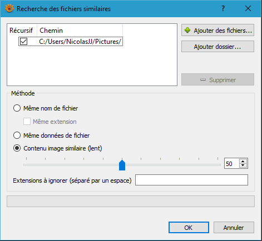Click the blue similarity slider handle

[x=122, y=165]
